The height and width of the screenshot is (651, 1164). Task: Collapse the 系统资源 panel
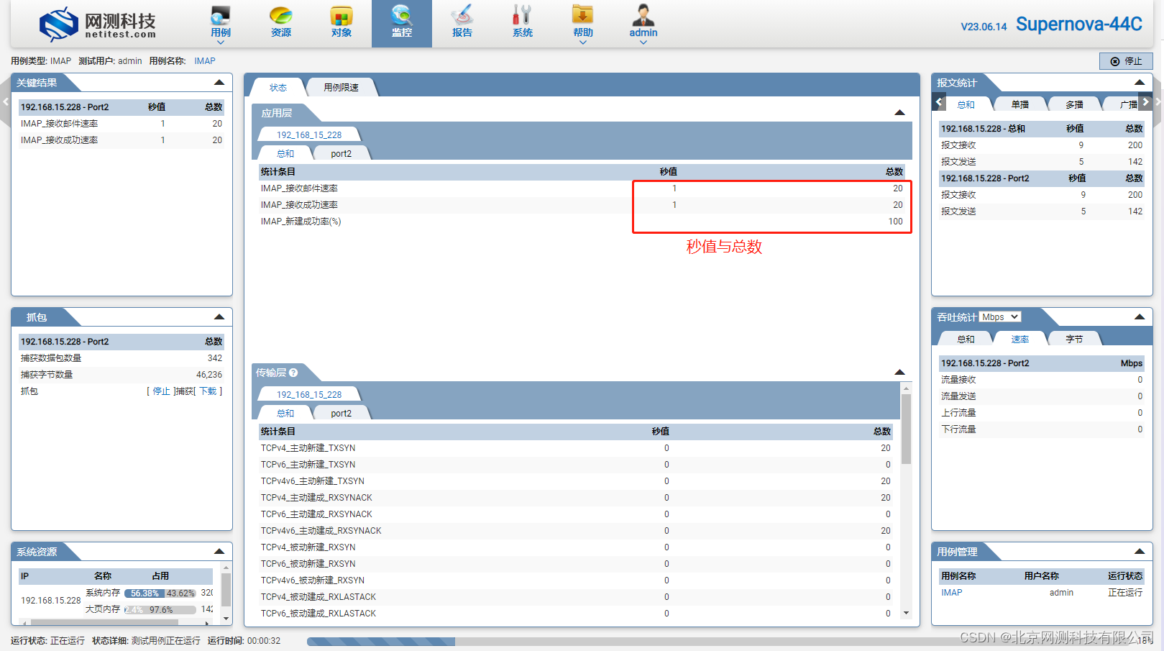tap(219, 551)
